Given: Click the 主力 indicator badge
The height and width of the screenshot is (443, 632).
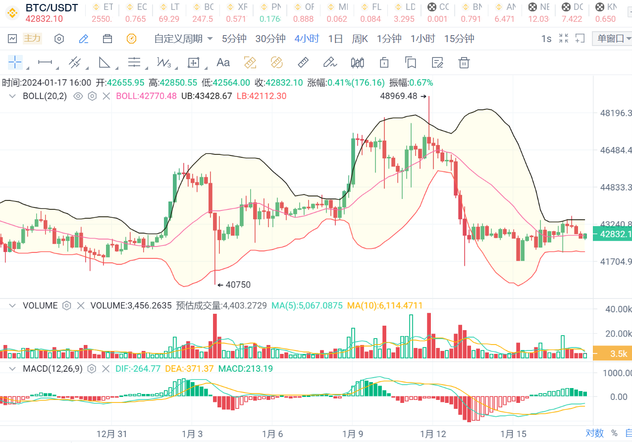Looking at the screenshot, I should tap(33, 39).
